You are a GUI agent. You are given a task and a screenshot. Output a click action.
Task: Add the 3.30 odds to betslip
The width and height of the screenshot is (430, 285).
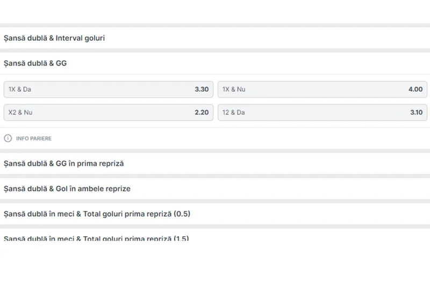pos(202,90)
